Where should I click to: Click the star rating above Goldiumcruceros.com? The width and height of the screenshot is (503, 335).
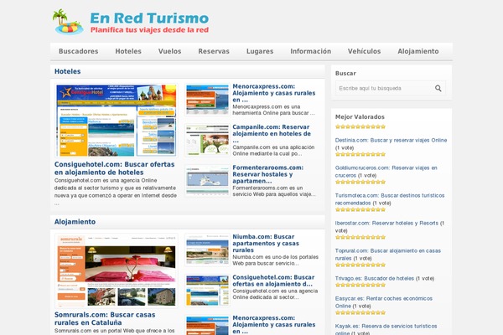[x=360, y=154]
